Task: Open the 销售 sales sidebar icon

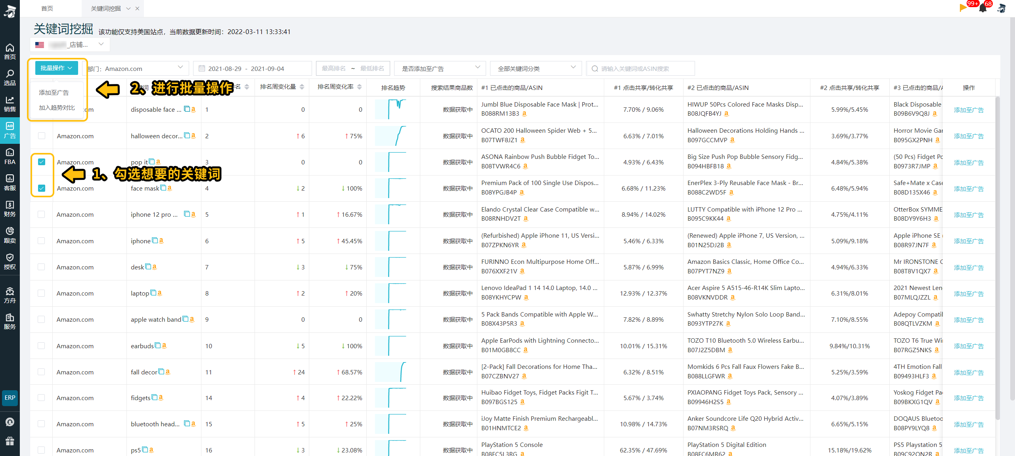Action: [x=10, y=104]
